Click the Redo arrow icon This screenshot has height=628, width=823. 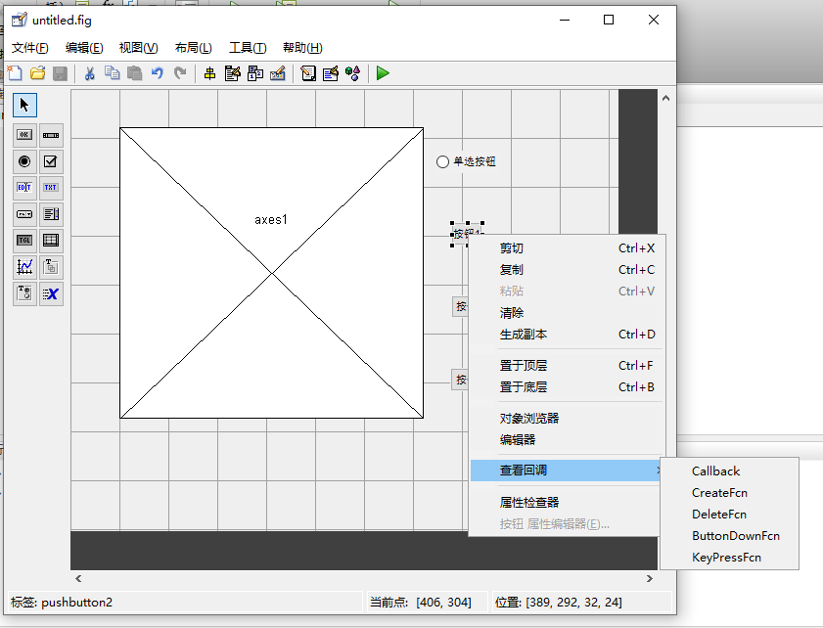(x=180, y=73)
